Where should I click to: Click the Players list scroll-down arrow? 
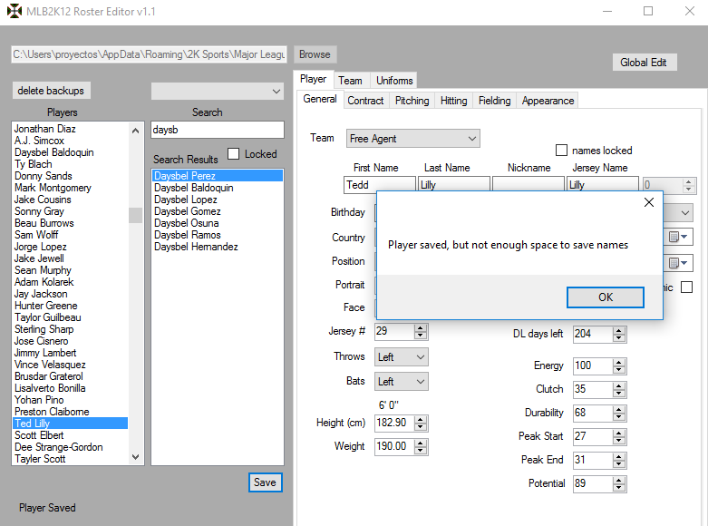click(x=135, y=457)
